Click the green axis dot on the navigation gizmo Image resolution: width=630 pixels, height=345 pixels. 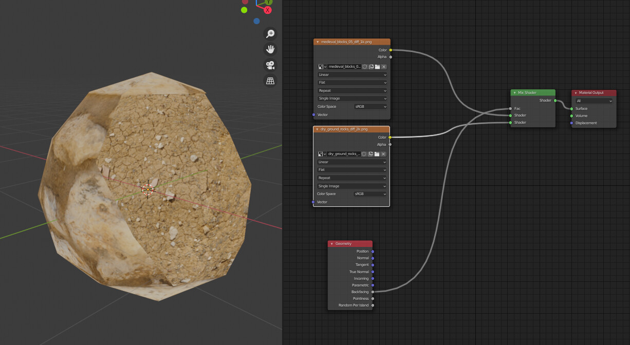(244, 10)
